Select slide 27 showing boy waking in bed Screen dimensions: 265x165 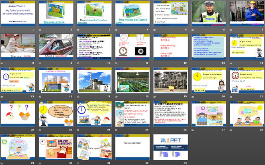[209, 114]
